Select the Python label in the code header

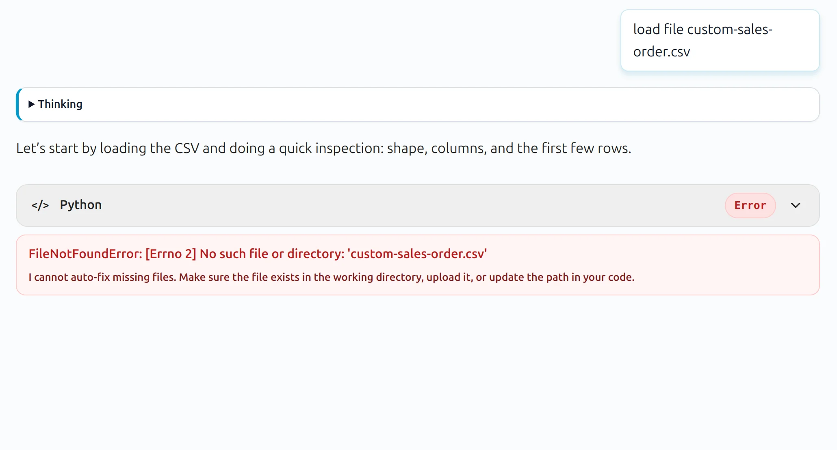click(x=81, y=205)
